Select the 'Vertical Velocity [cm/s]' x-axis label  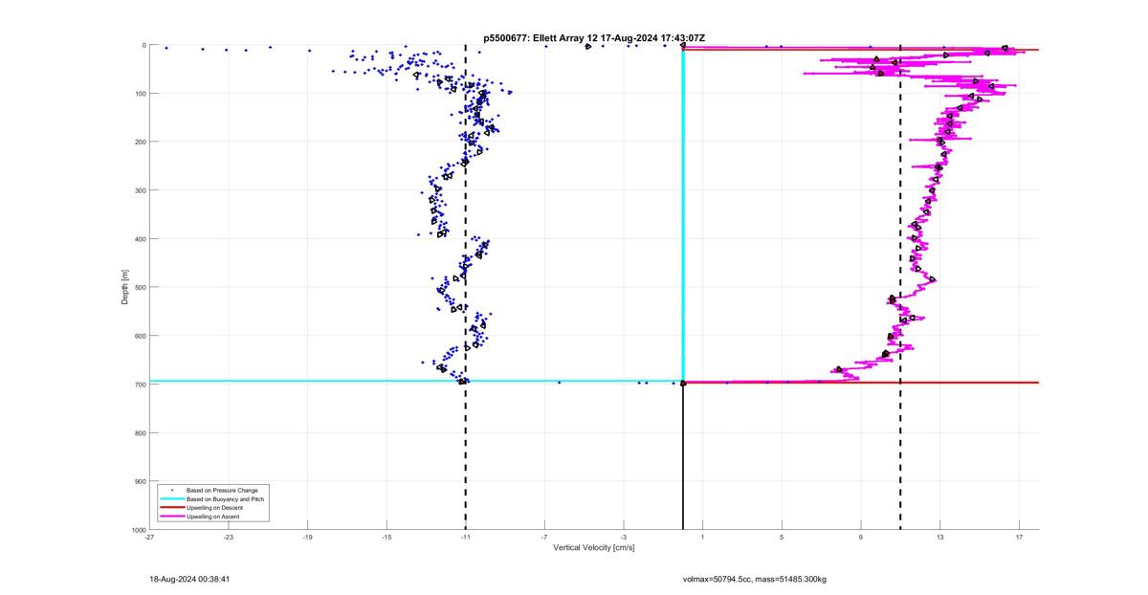pyautogui.click(x=594, y=548)
